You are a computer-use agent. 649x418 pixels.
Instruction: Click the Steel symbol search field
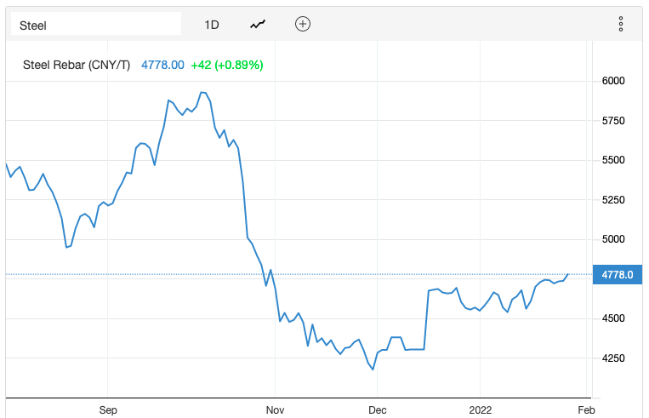tap(96, 25)
